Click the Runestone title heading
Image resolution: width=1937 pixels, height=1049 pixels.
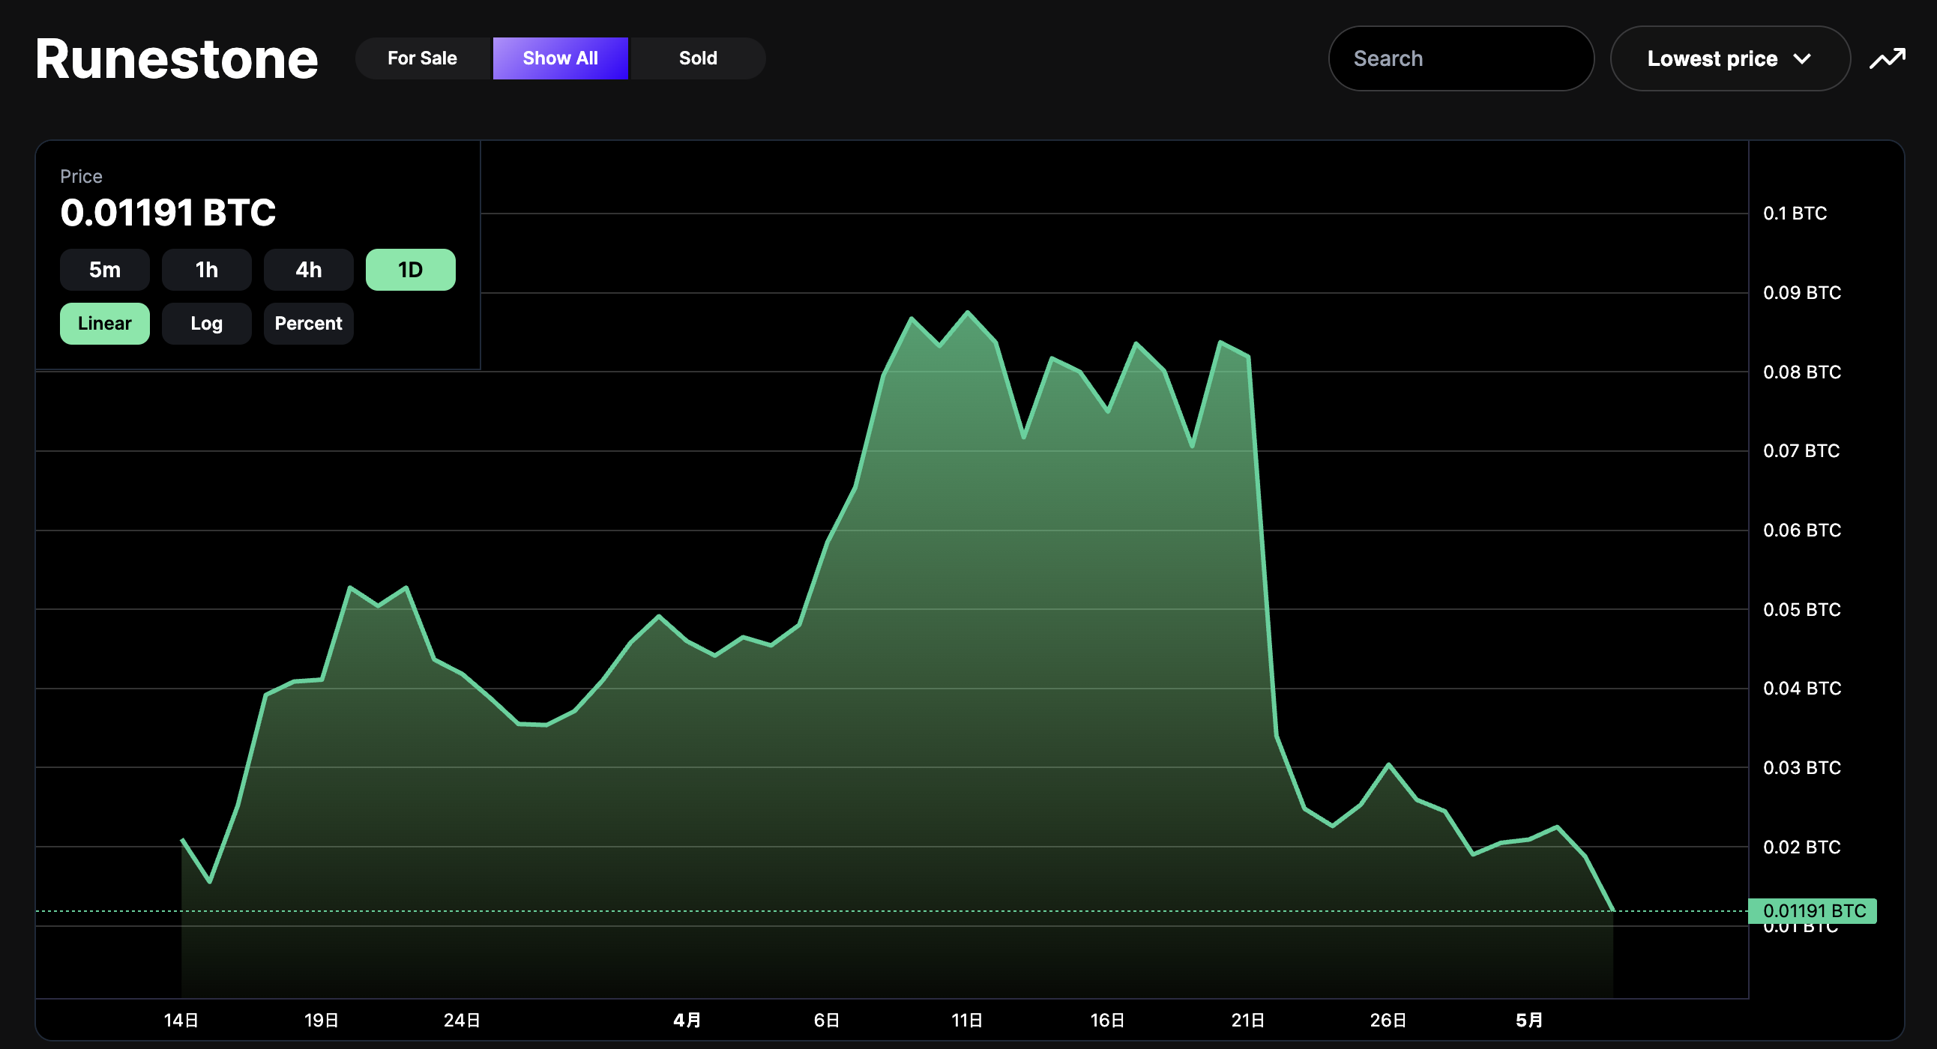pos(177,58)
